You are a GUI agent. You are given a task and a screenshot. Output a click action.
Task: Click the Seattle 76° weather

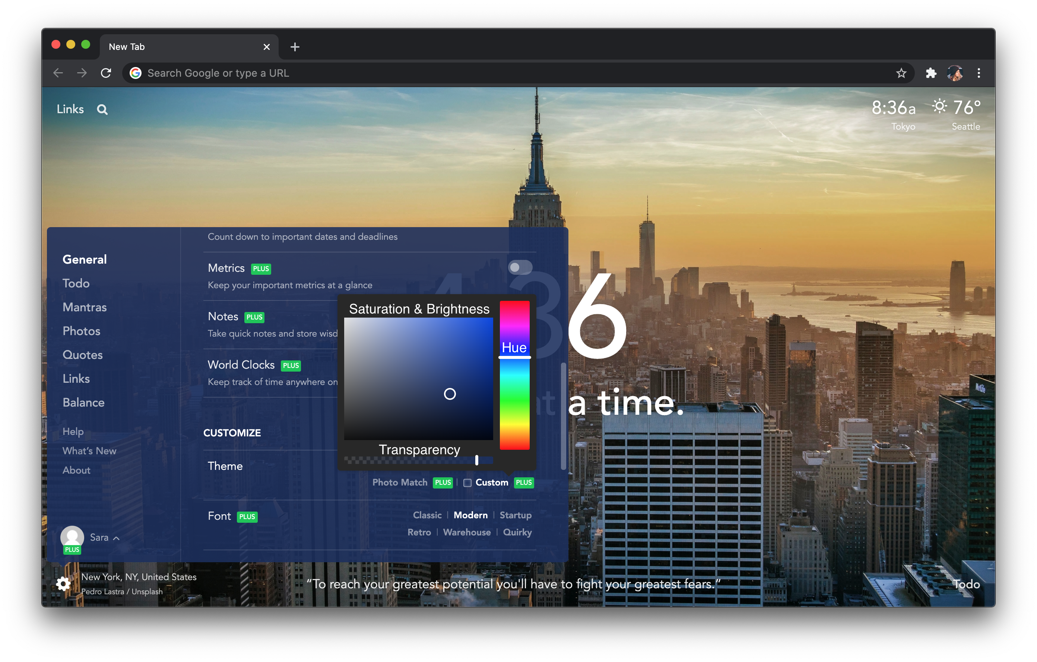pyautogui.click(x=957, y=115)
